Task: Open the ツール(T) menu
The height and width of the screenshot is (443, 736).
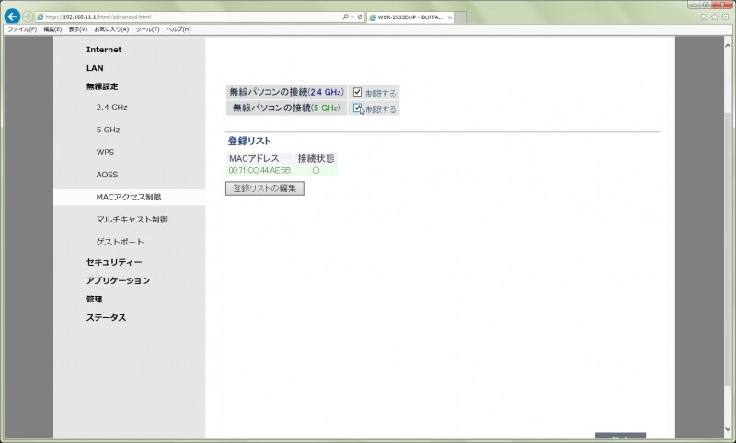Action: [147, 29]
